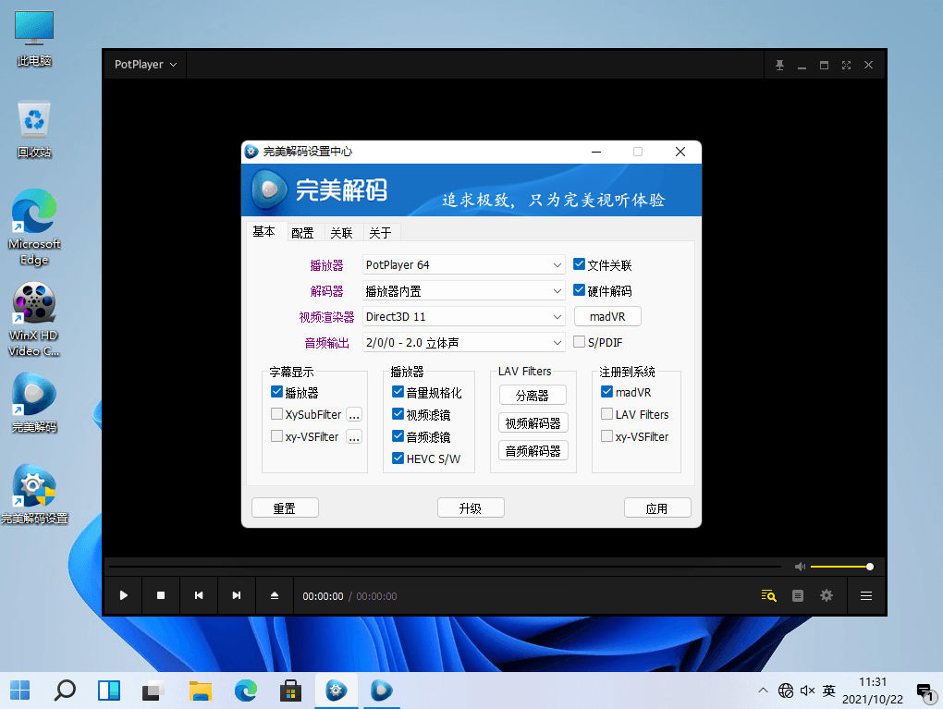The width and height of the screenshot is (943, 709).
Task: Go to previous track in PotPlayer
Action: click(199, 595)
